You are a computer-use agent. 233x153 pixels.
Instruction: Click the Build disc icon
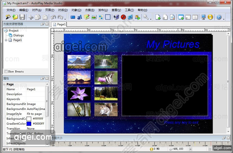[210, 17]
